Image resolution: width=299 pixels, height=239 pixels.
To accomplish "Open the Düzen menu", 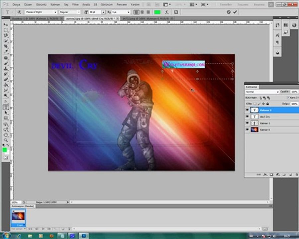I will click(28, 4).
